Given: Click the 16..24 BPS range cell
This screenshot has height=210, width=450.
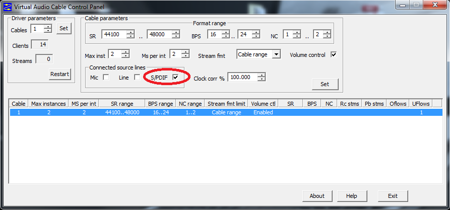Looking at the screenshot, I should 161,112.
